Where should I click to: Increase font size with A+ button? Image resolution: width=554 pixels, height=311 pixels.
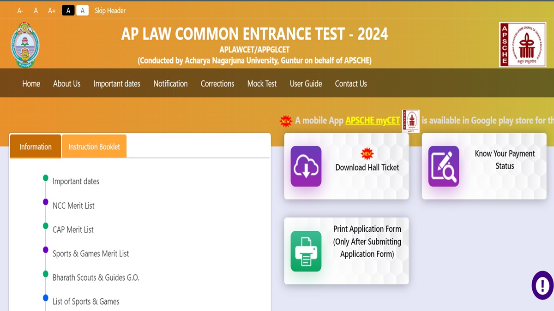click(x=52, y=11)
